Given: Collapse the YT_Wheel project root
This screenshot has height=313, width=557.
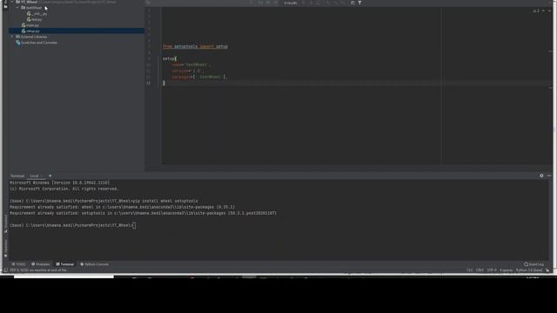Looking at the screenshot, I should 11,2.
